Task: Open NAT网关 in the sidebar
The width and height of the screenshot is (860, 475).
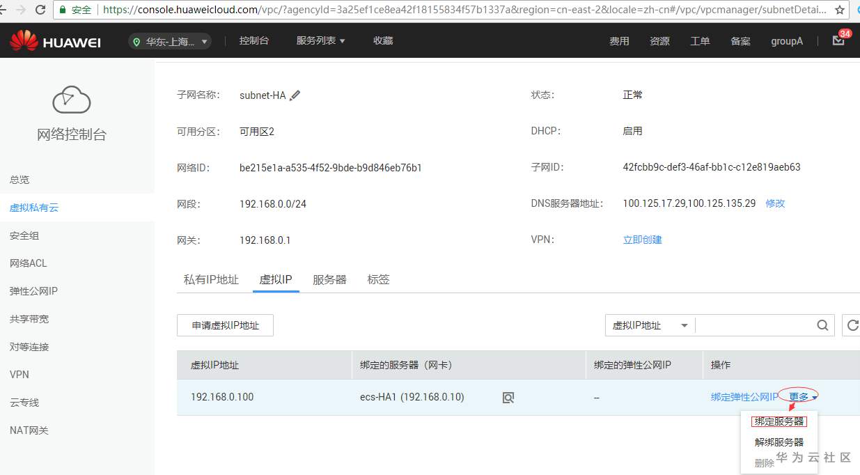Action: click(x=29, y=430)
